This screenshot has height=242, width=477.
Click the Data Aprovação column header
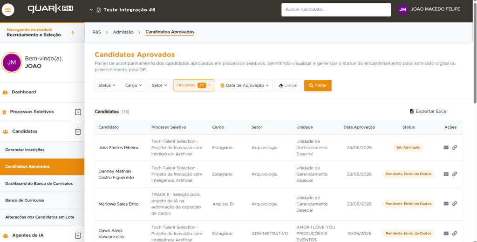(x=359, y=127)
